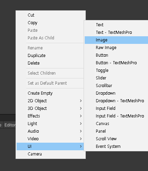Select Image from the UI submenu
The image size is (148, 171).
point(116,40)
